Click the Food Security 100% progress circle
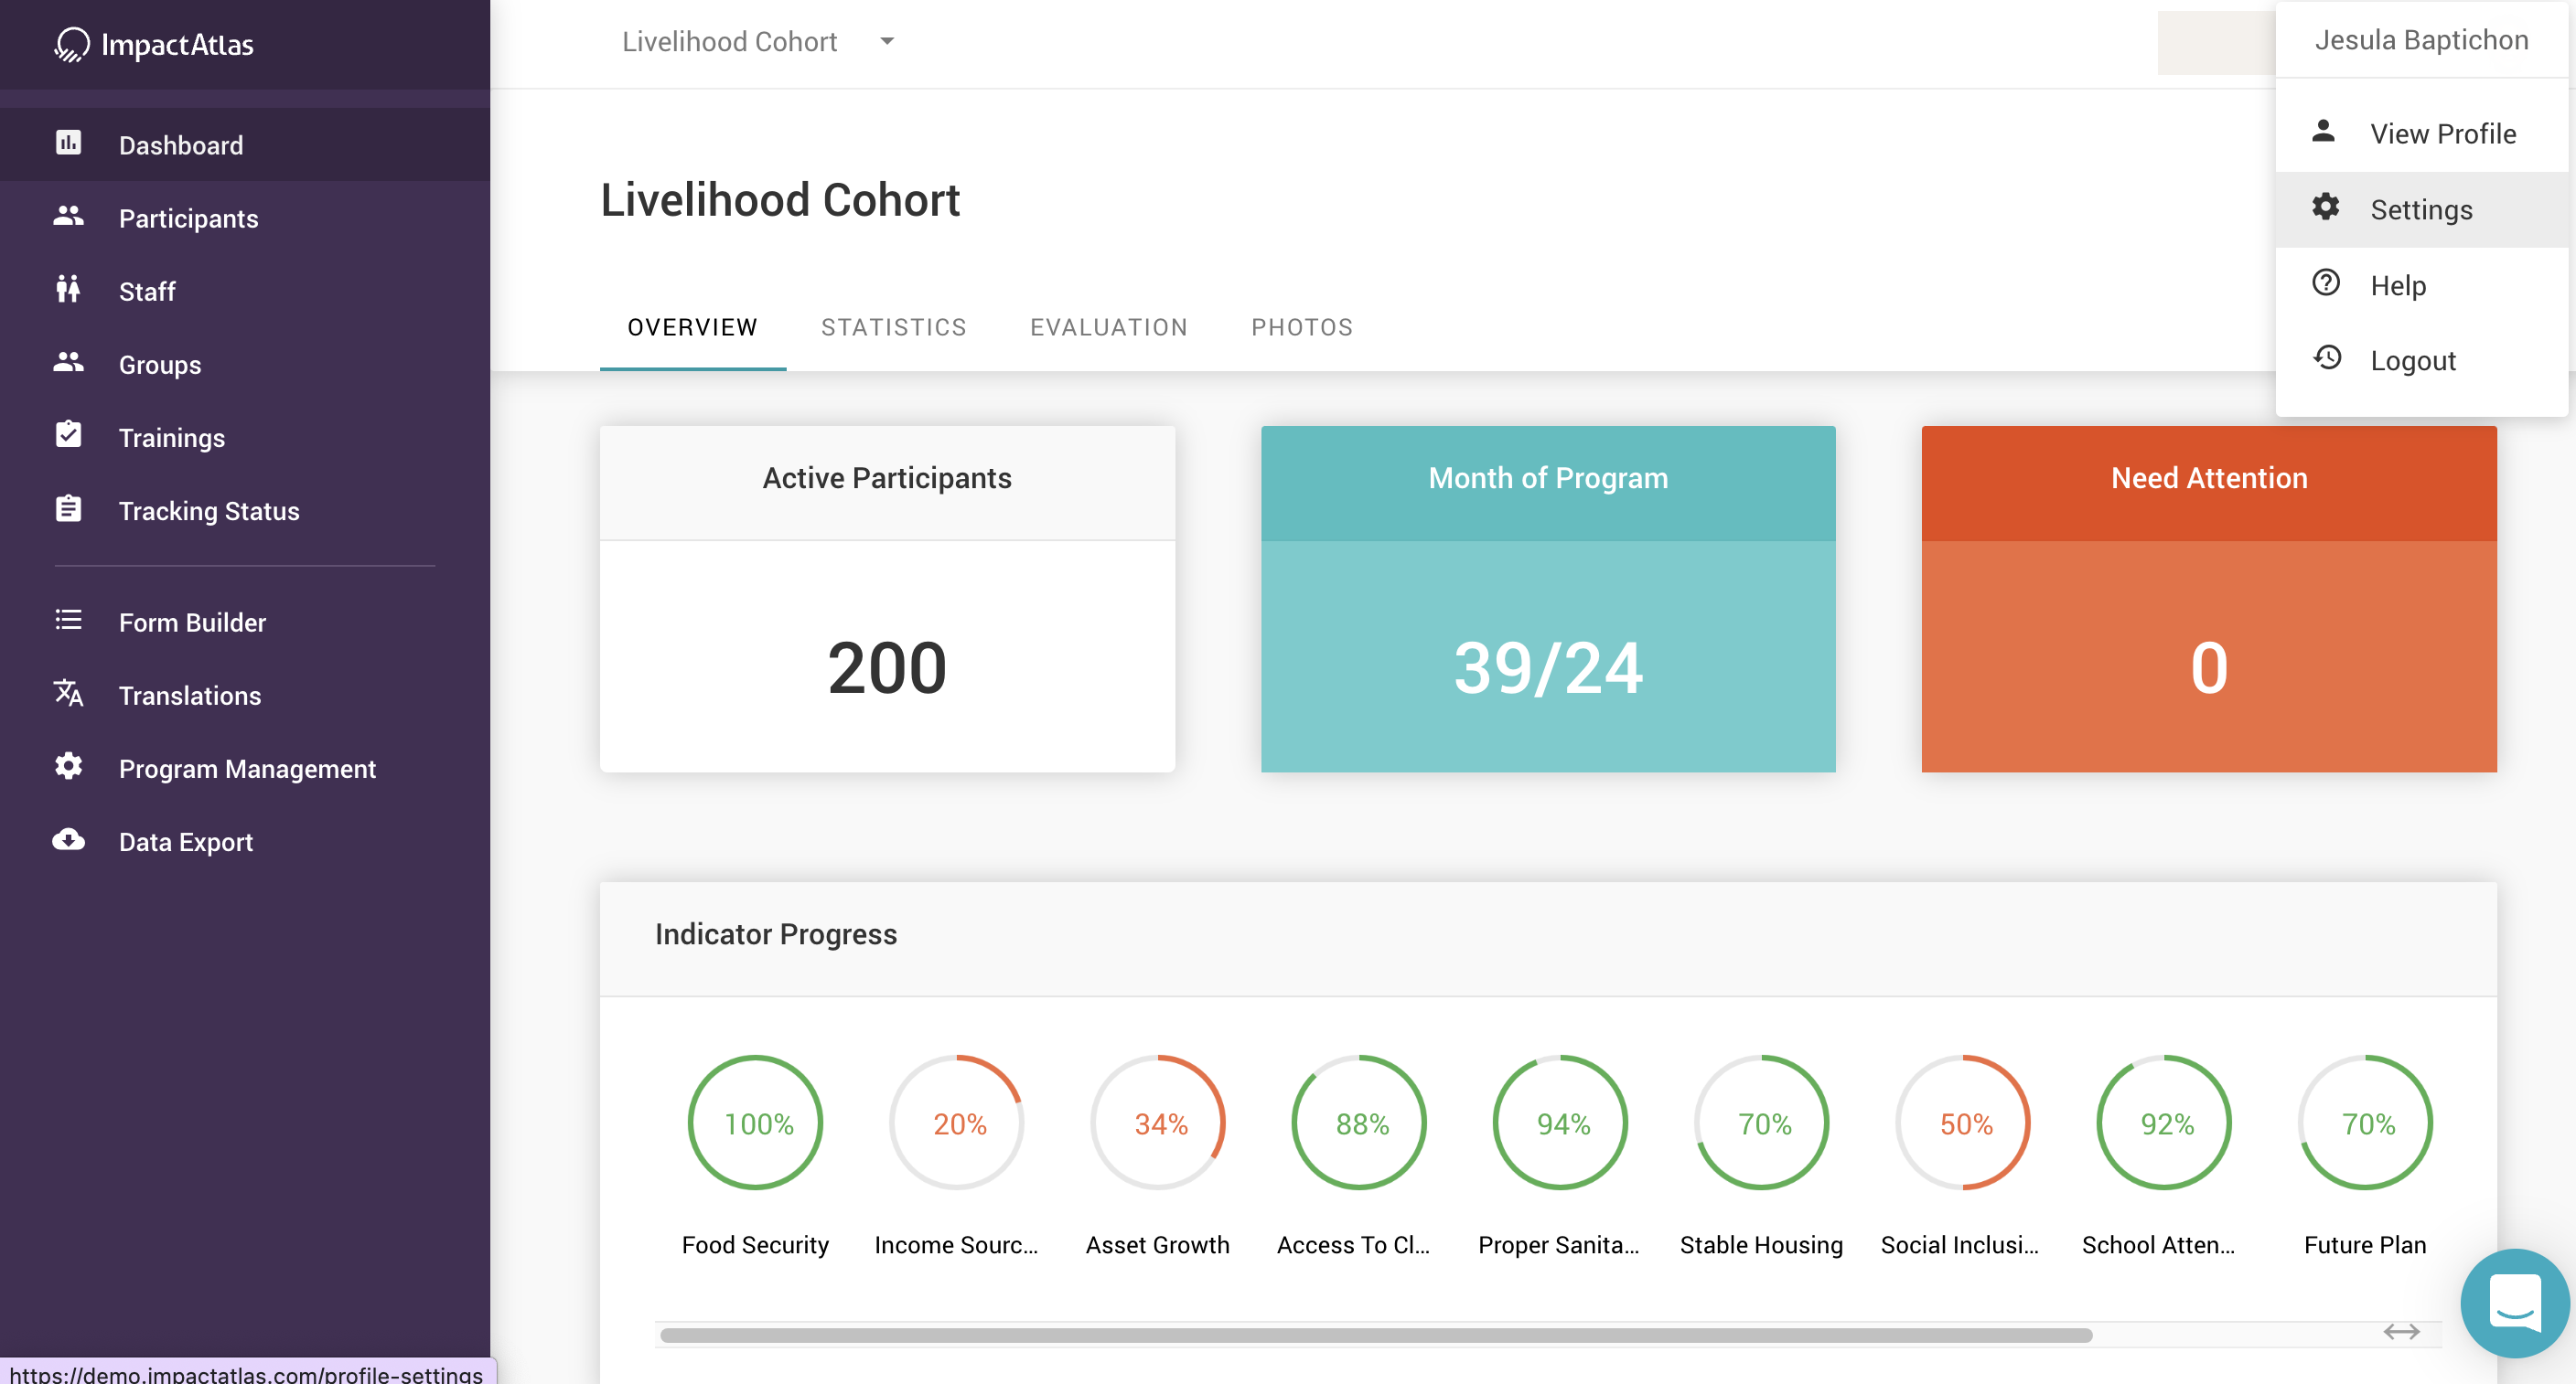 point(756,1123)
